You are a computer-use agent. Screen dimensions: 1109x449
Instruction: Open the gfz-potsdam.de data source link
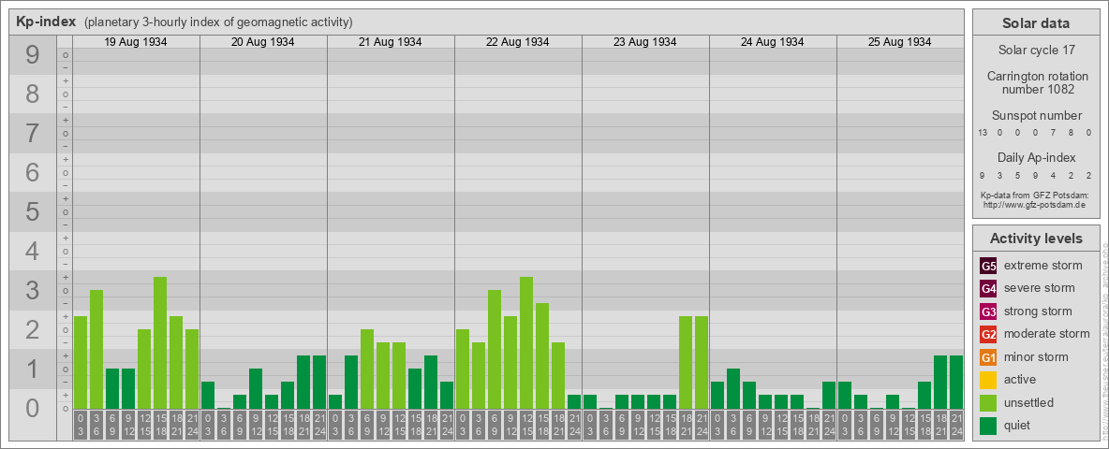click(1036, 205)
